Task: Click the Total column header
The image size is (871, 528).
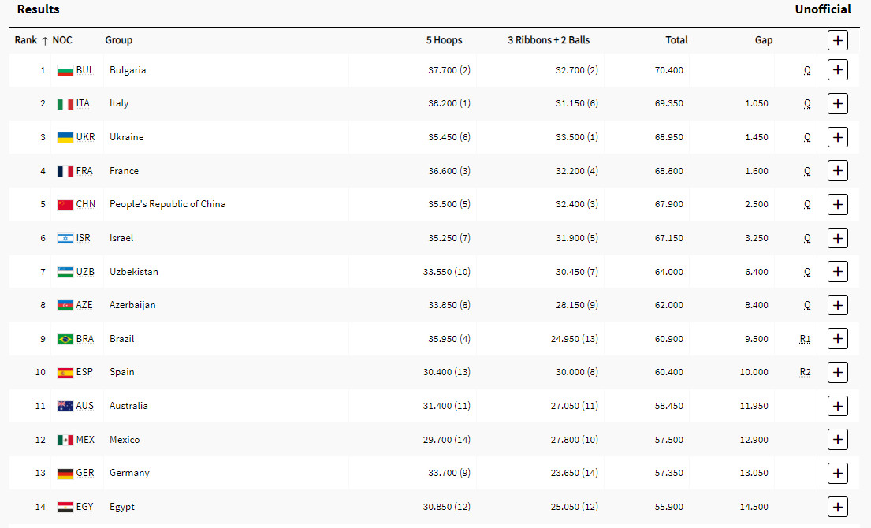Action: (676, 40)
